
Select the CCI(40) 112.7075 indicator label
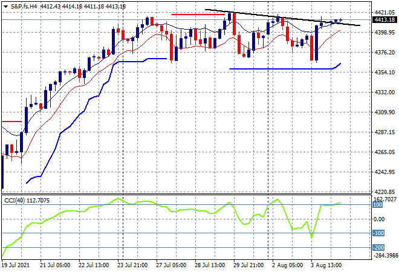click(27, 201)
